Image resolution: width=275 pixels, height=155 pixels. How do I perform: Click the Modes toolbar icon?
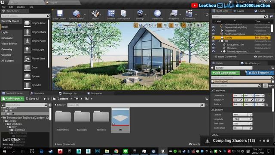pyautogui.click(x=95, y=13)
